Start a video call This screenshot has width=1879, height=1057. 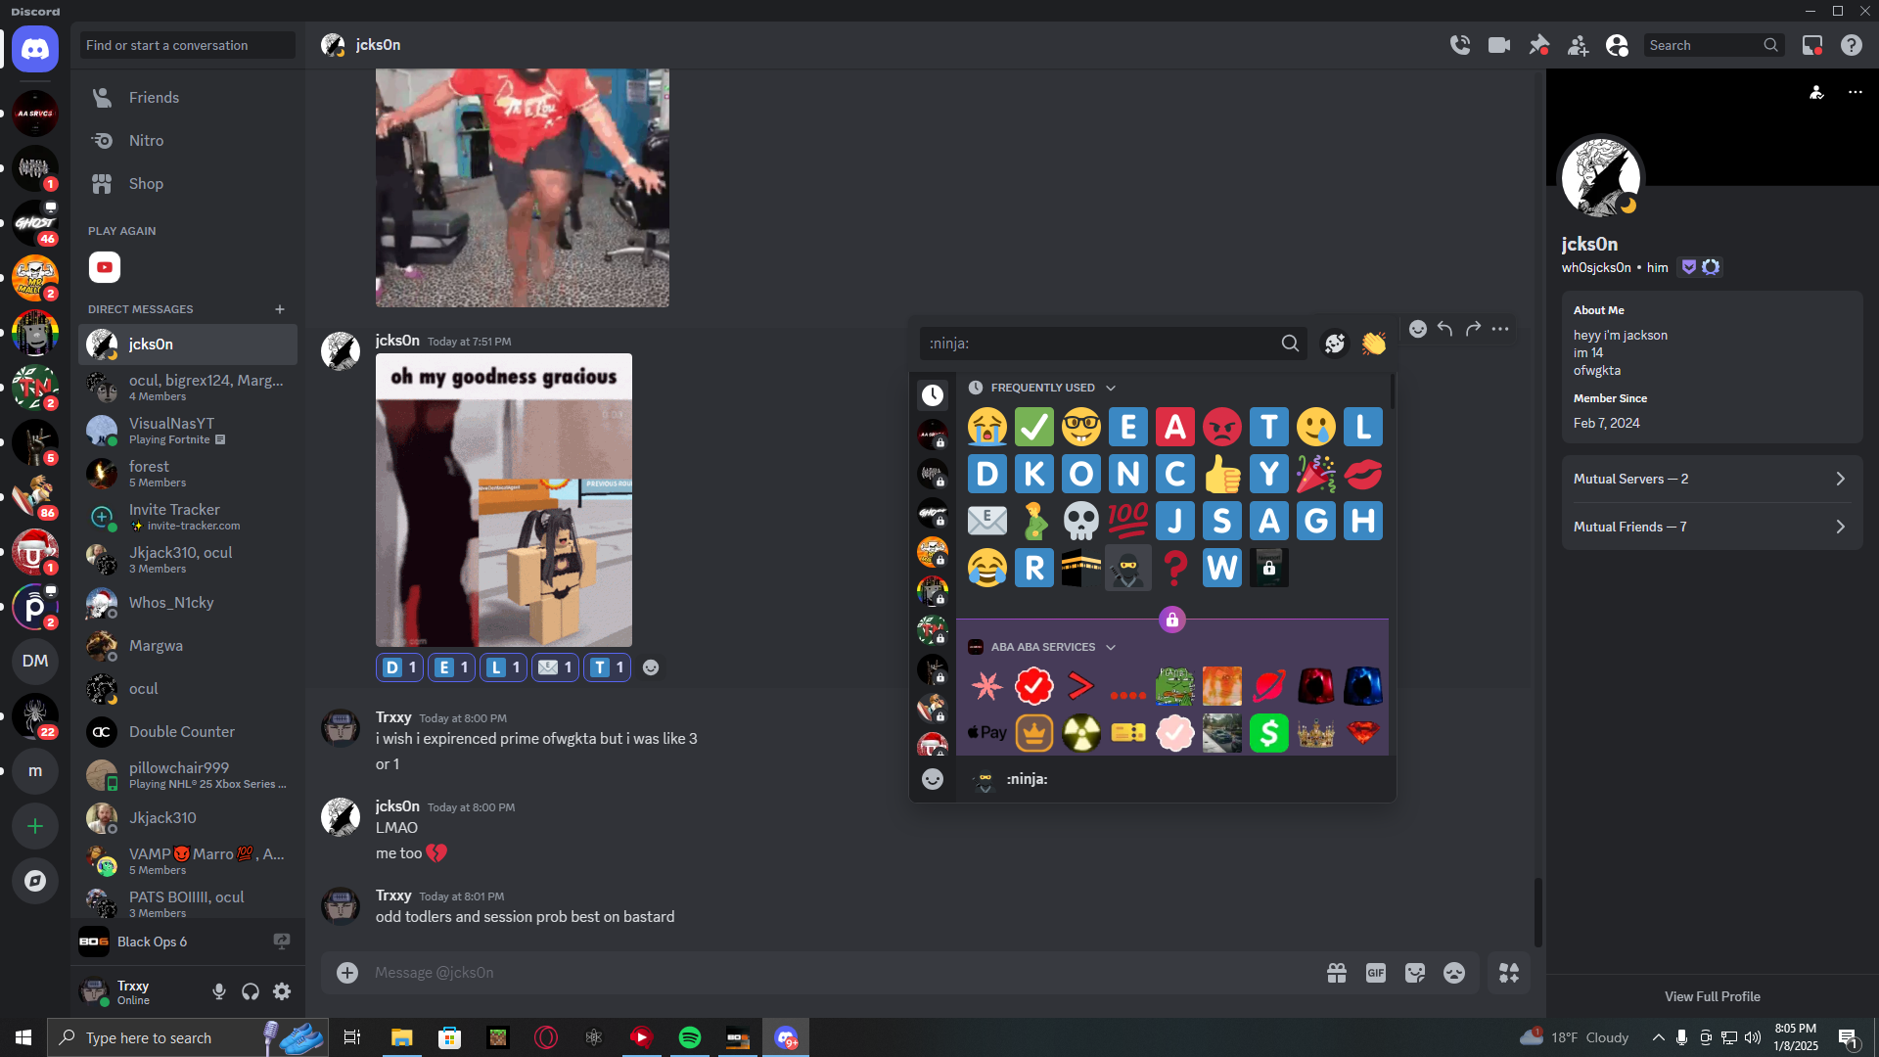[x=1499, y=45]
